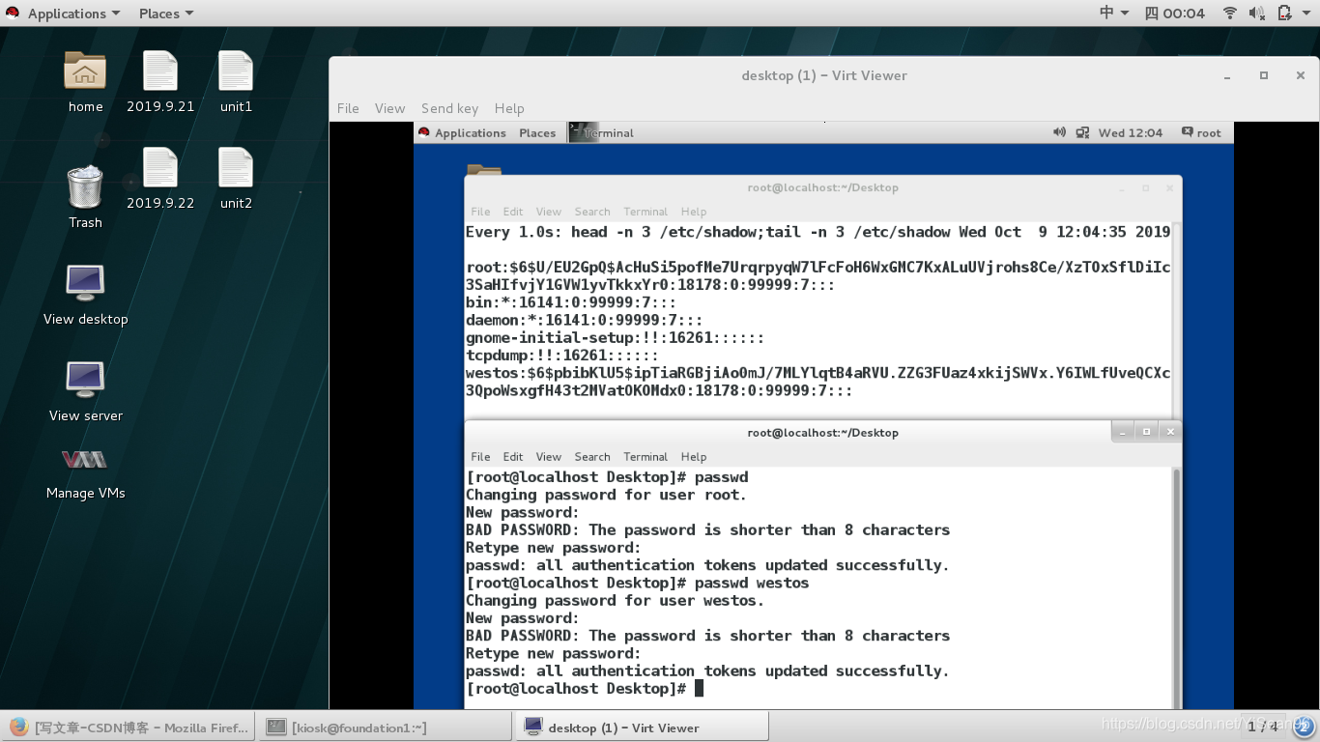The width and height of the screenshot is (1320, 742).
Task: Open guest Applications menu in VM
Action: click(471, 132)
